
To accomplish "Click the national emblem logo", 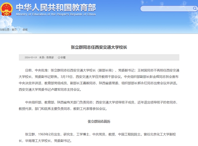I will click(x=7, y=9).
